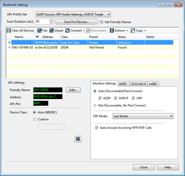The width and height of the screenshot is (185, 176).
Task: Click the Pair Bluetooth icon
Action: (40, 31)
